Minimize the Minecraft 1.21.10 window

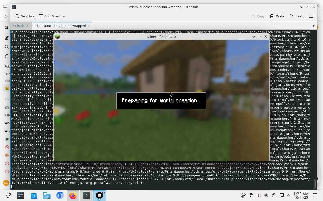[x=254, y=37]
